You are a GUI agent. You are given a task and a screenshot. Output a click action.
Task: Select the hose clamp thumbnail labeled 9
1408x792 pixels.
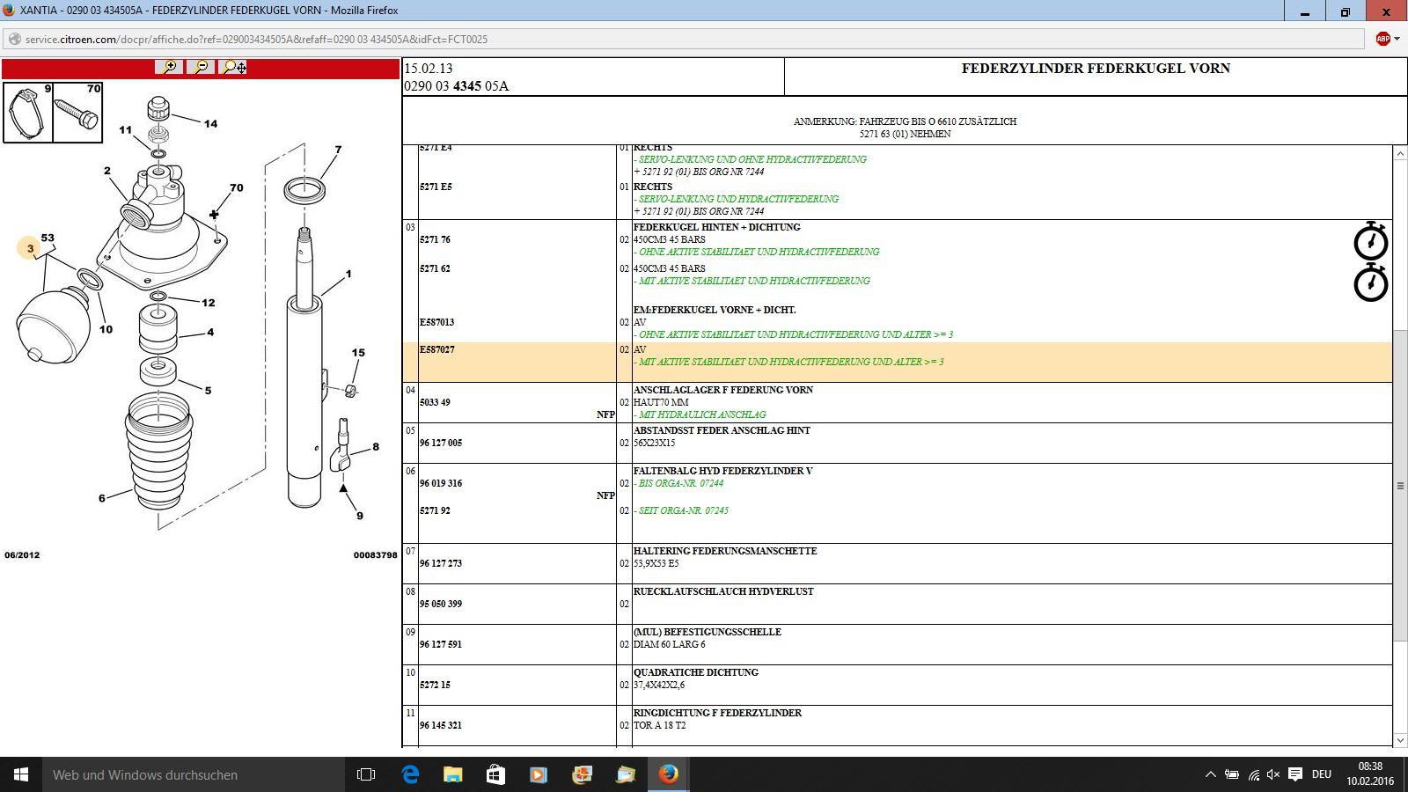pos(28,112)
